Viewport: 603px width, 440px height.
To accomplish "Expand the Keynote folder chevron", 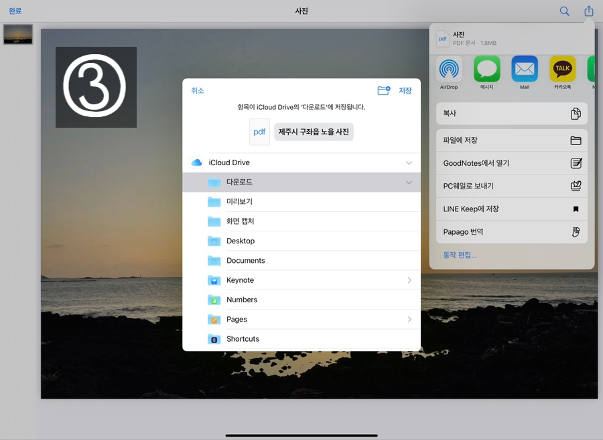I will [409, 280].
